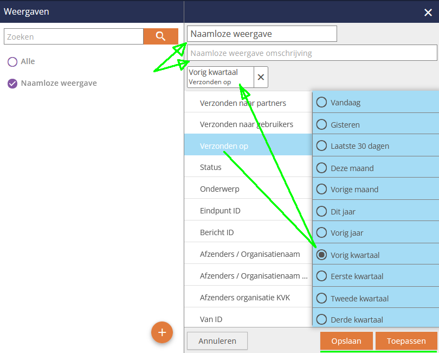Click the orange search magnifier button

point(160,36)
